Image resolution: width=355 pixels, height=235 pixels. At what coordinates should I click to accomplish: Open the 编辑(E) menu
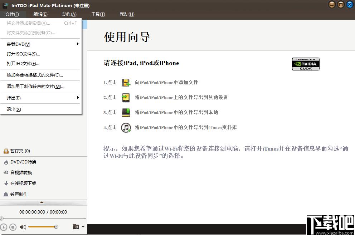tap(40, 14)
